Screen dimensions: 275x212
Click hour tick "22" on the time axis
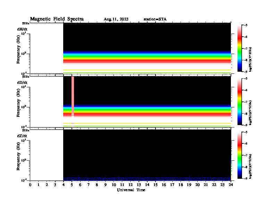[214, 185]
